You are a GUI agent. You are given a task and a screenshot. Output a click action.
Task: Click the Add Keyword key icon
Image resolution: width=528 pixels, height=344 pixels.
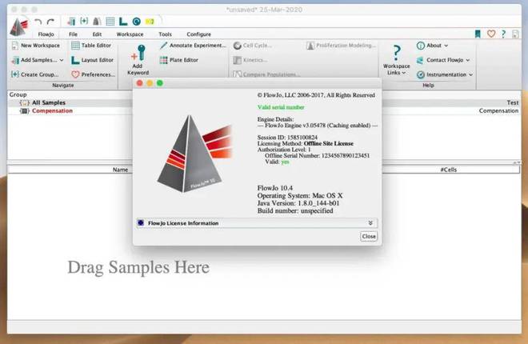138,54
